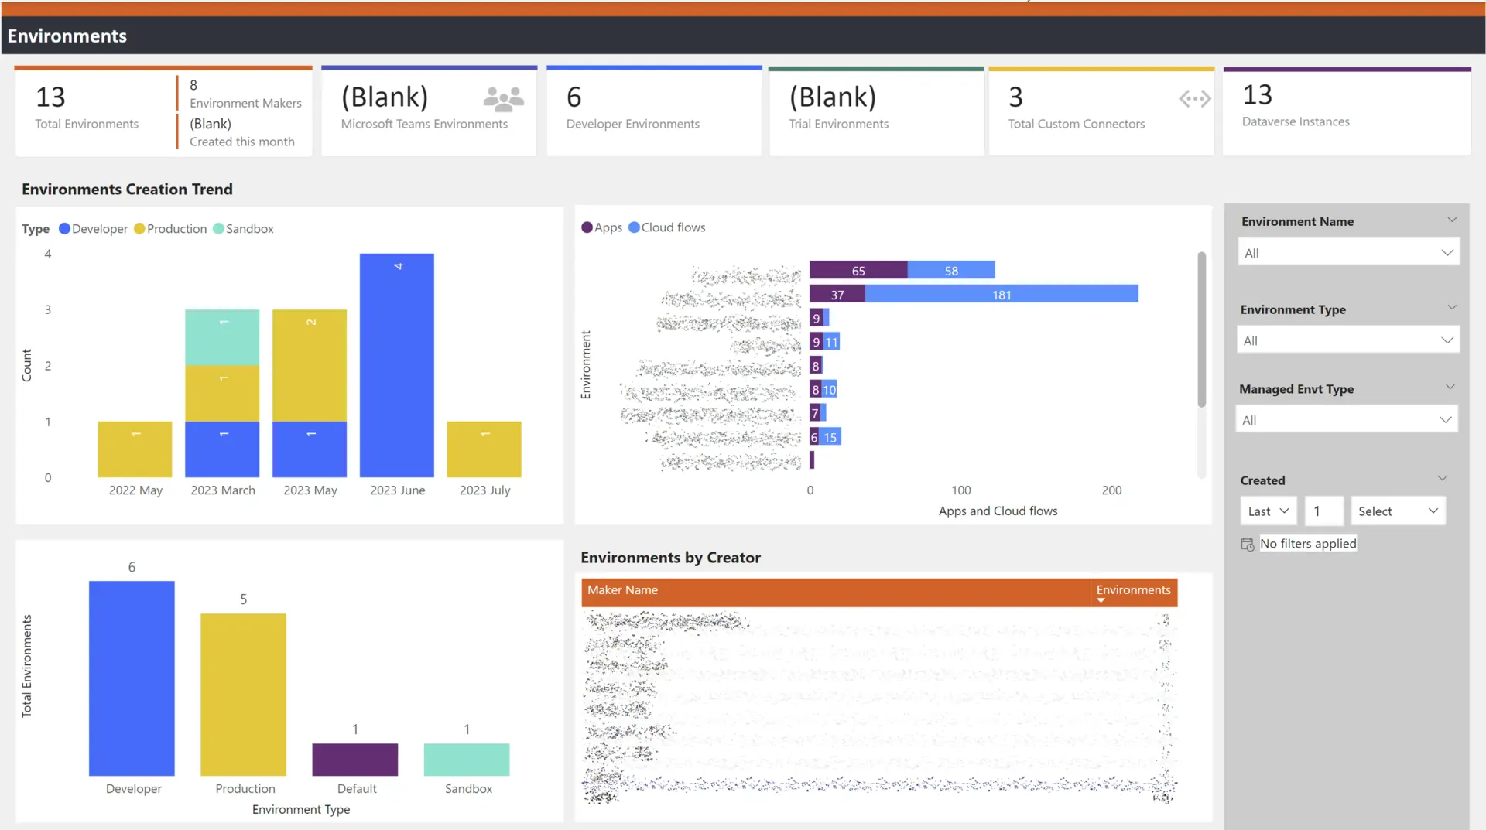The height and width of the screenshot is (830, 1486).
Task: Collapse the Created filter chevron
Action: [1442, 479]
